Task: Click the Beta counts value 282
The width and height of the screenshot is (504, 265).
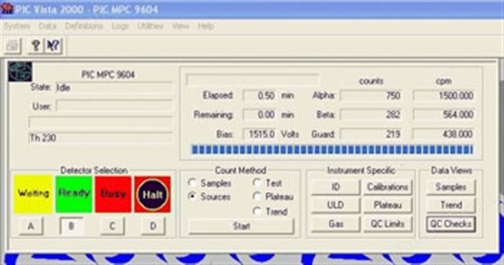Action: pyautogui.click(x=371, y=115)
